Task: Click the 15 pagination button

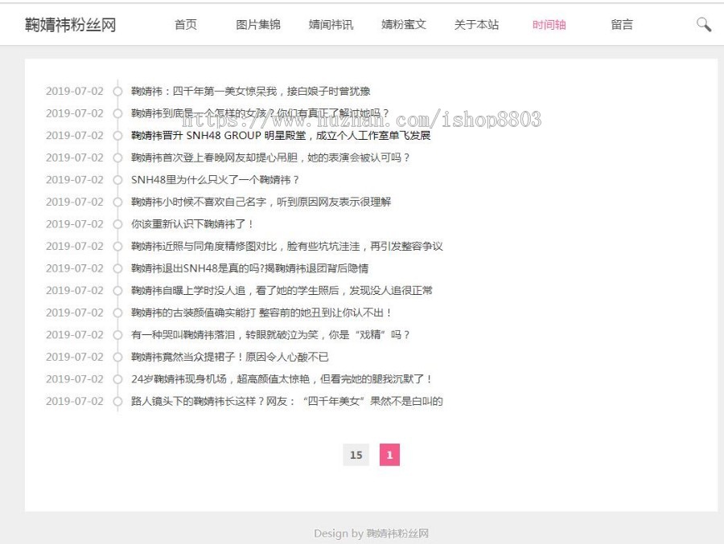Action: click(356, 455)
